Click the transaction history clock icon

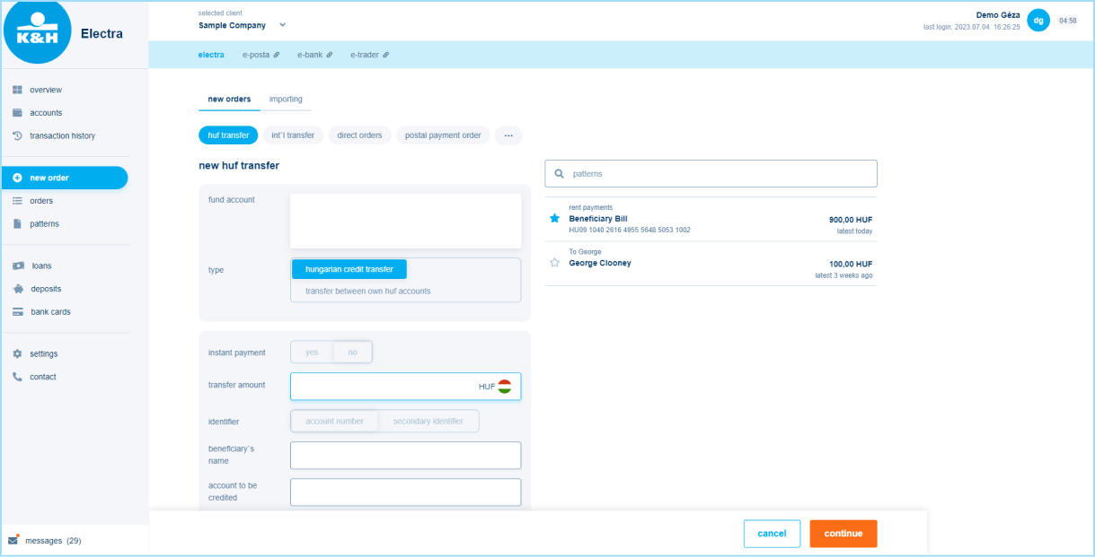17,136
